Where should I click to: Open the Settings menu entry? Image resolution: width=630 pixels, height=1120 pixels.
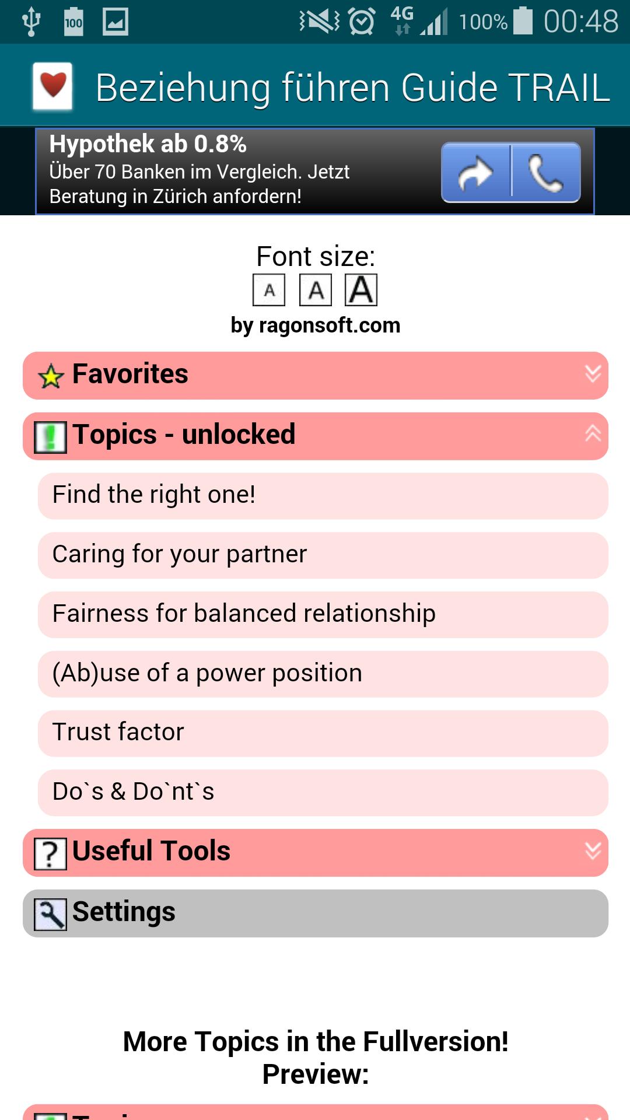tap(315, 911)
